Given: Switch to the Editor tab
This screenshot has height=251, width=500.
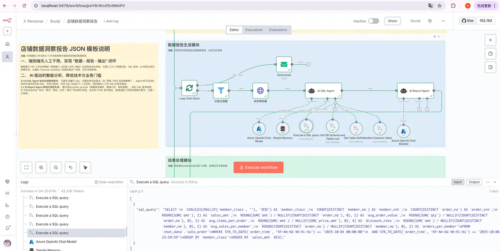Looking at the screenshot, I should 234,30.
